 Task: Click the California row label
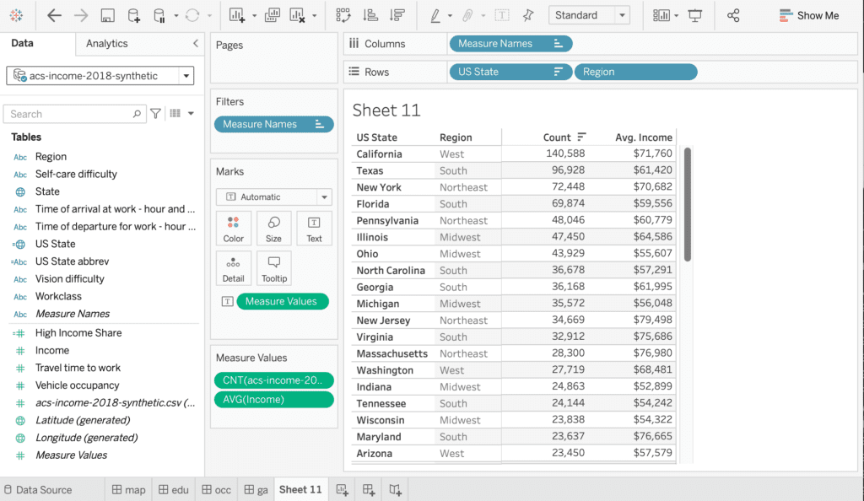(x=379, y=154)
